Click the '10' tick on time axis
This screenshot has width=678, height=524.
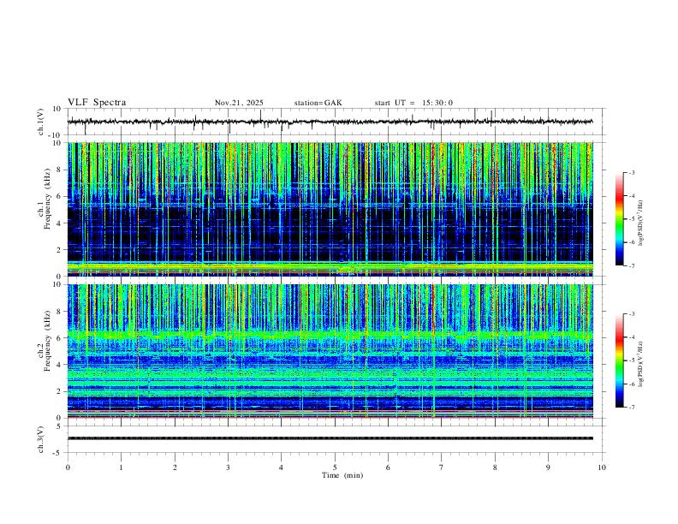coord(602,467)
